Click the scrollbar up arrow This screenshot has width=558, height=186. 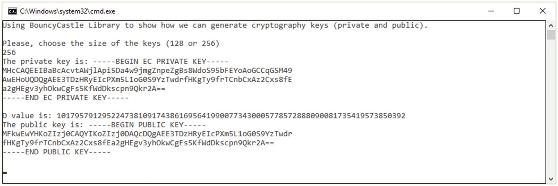click(551, 25)
